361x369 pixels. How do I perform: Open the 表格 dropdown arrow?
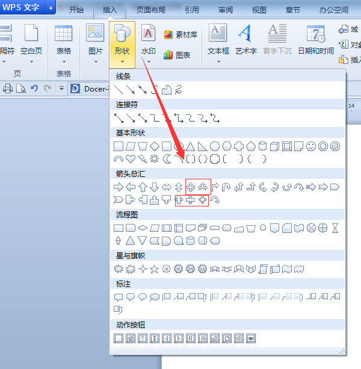click(x=64, y=62)
